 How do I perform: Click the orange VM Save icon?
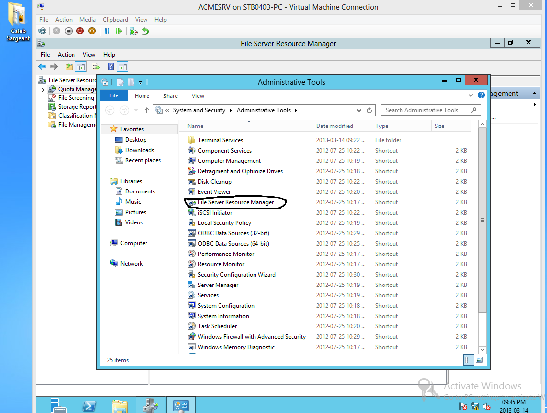92,31
